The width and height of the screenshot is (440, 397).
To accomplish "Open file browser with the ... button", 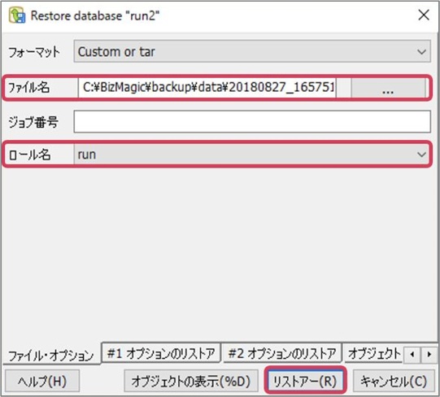I will (388, 88).
